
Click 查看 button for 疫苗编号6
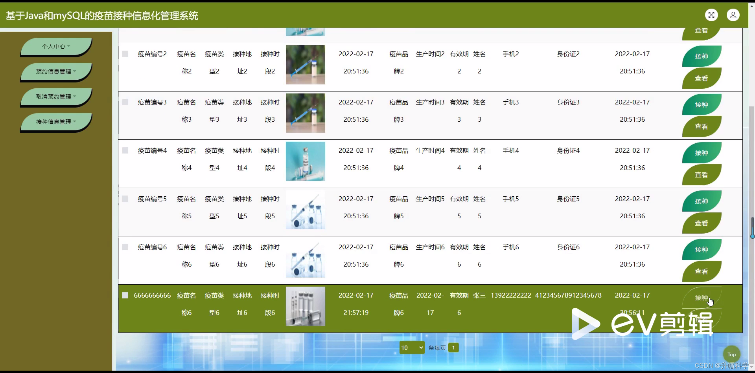pyautogui.click(x=702, y=271)
